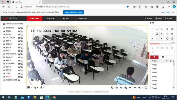Open window division layout dropdown
The height and width of the screenshot is (100, 177).
30,87
